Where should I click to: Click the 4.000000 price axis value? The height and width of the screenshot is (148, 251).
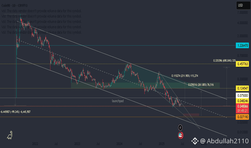coord(242,23)
